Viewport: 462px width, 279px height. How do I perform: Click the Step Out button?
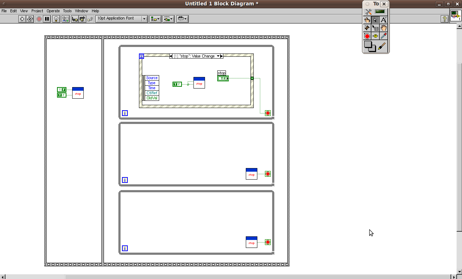pyautogui.click(x=90, y=19)
